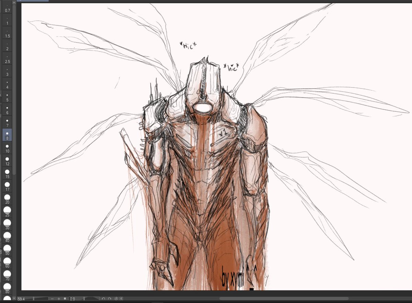Click the highlighted 8 brush size preset
The width and height of the screenshot is (412, 303).
point(7,135)
